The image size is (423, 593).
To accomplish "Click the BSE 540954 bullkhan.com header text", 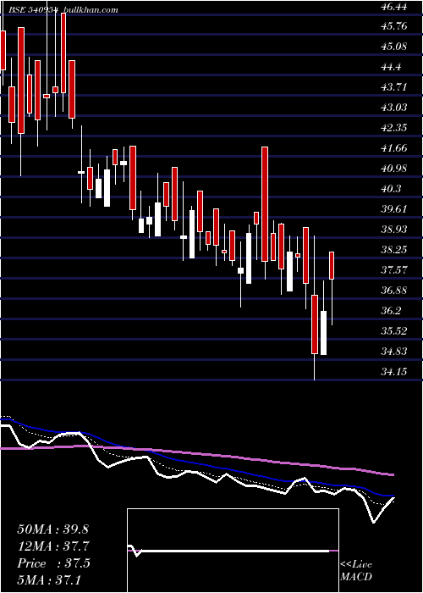I will pyautogui.click(x=63, y=10).
